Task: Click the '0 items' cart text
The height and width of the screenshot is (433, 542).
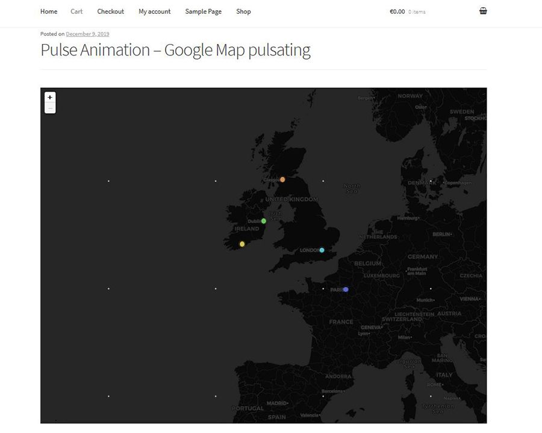Action: coord(417,12)
